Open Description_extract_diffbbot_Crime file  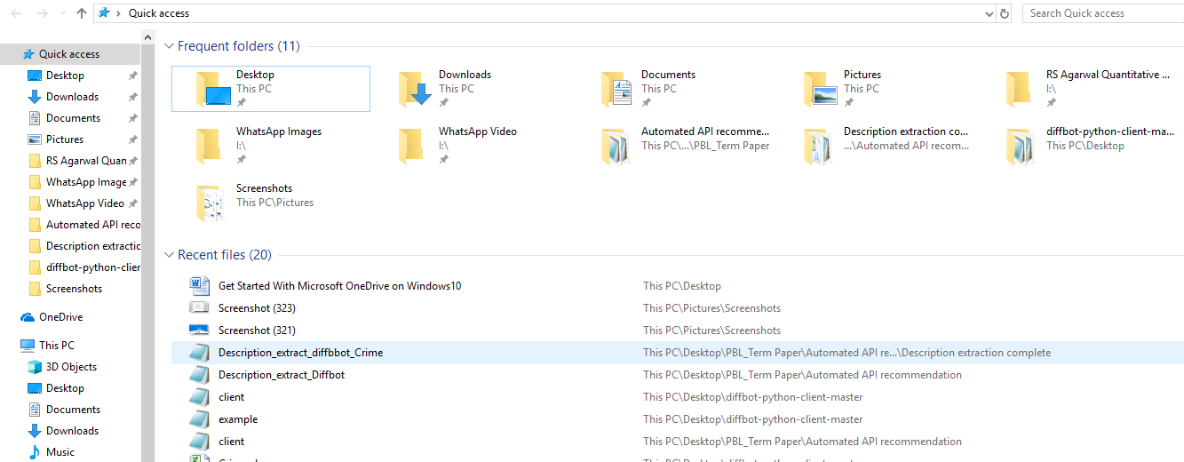tap(300, 353)
